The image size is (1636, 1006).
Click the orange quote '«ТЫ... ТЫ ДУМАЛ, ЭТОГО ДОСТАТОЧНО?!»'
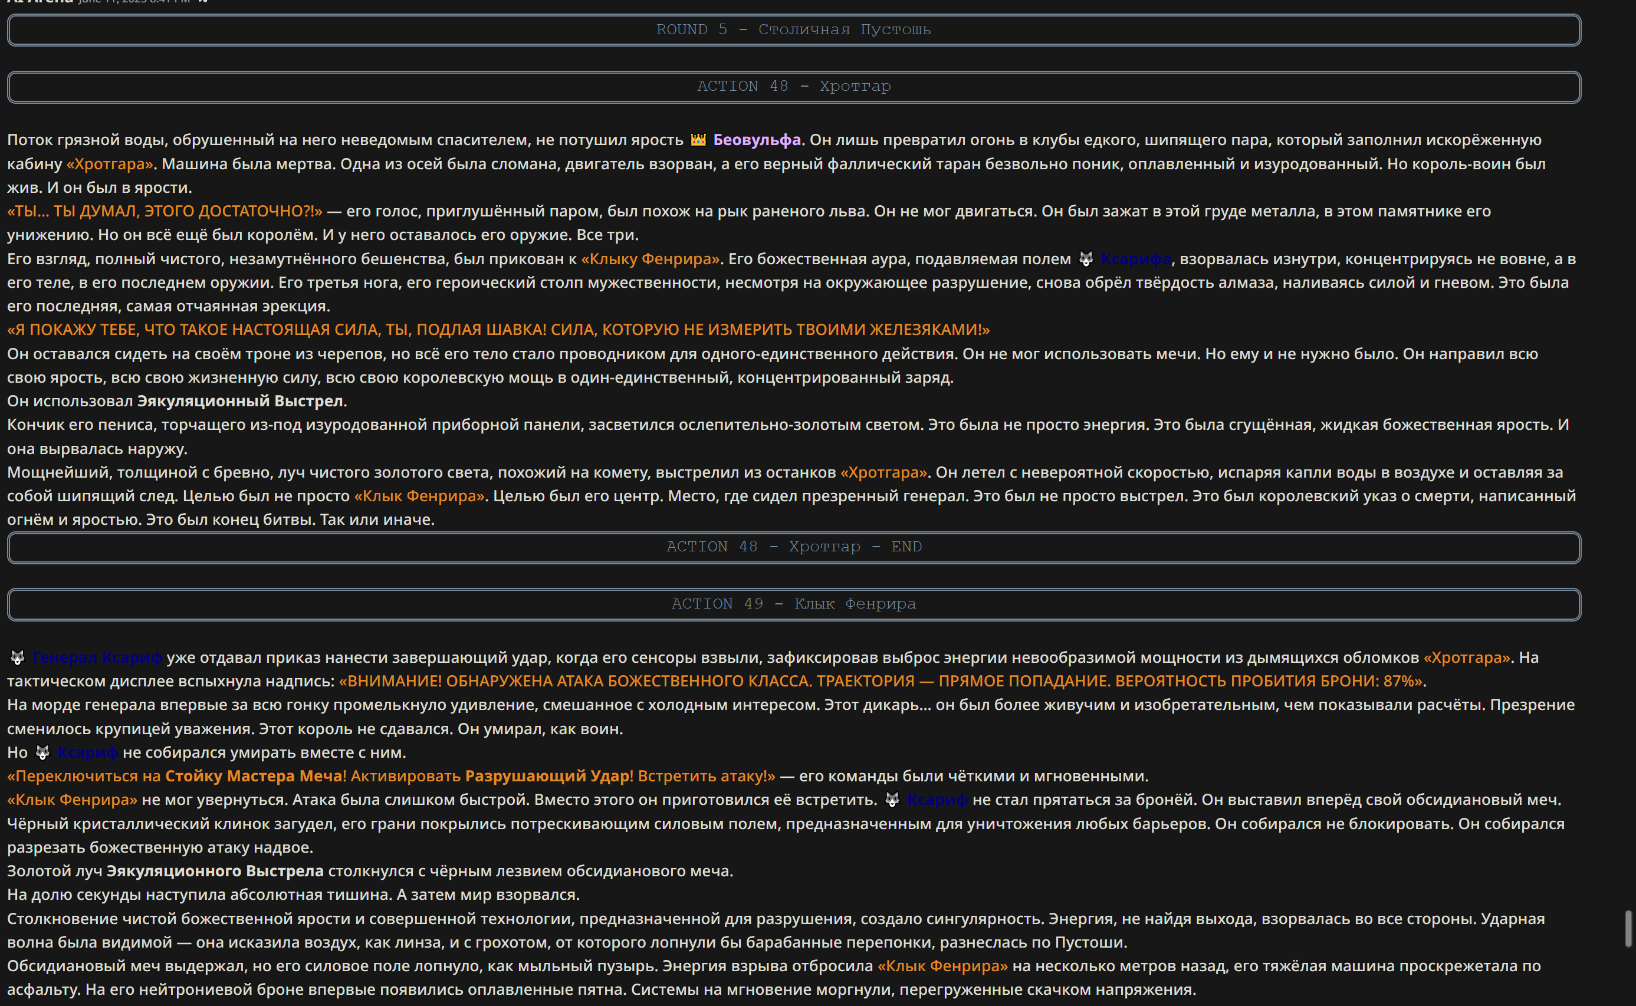165,211
